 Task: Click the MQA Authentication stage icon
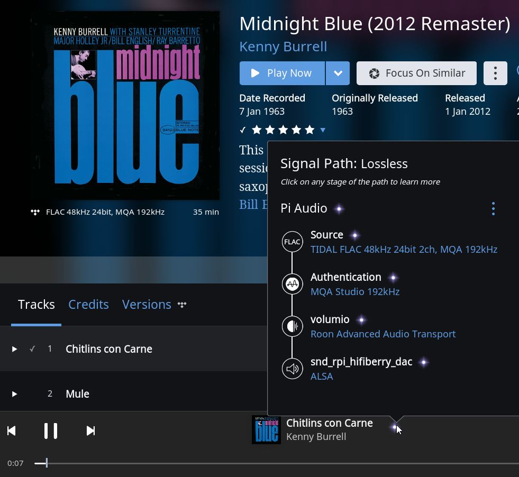292,284
